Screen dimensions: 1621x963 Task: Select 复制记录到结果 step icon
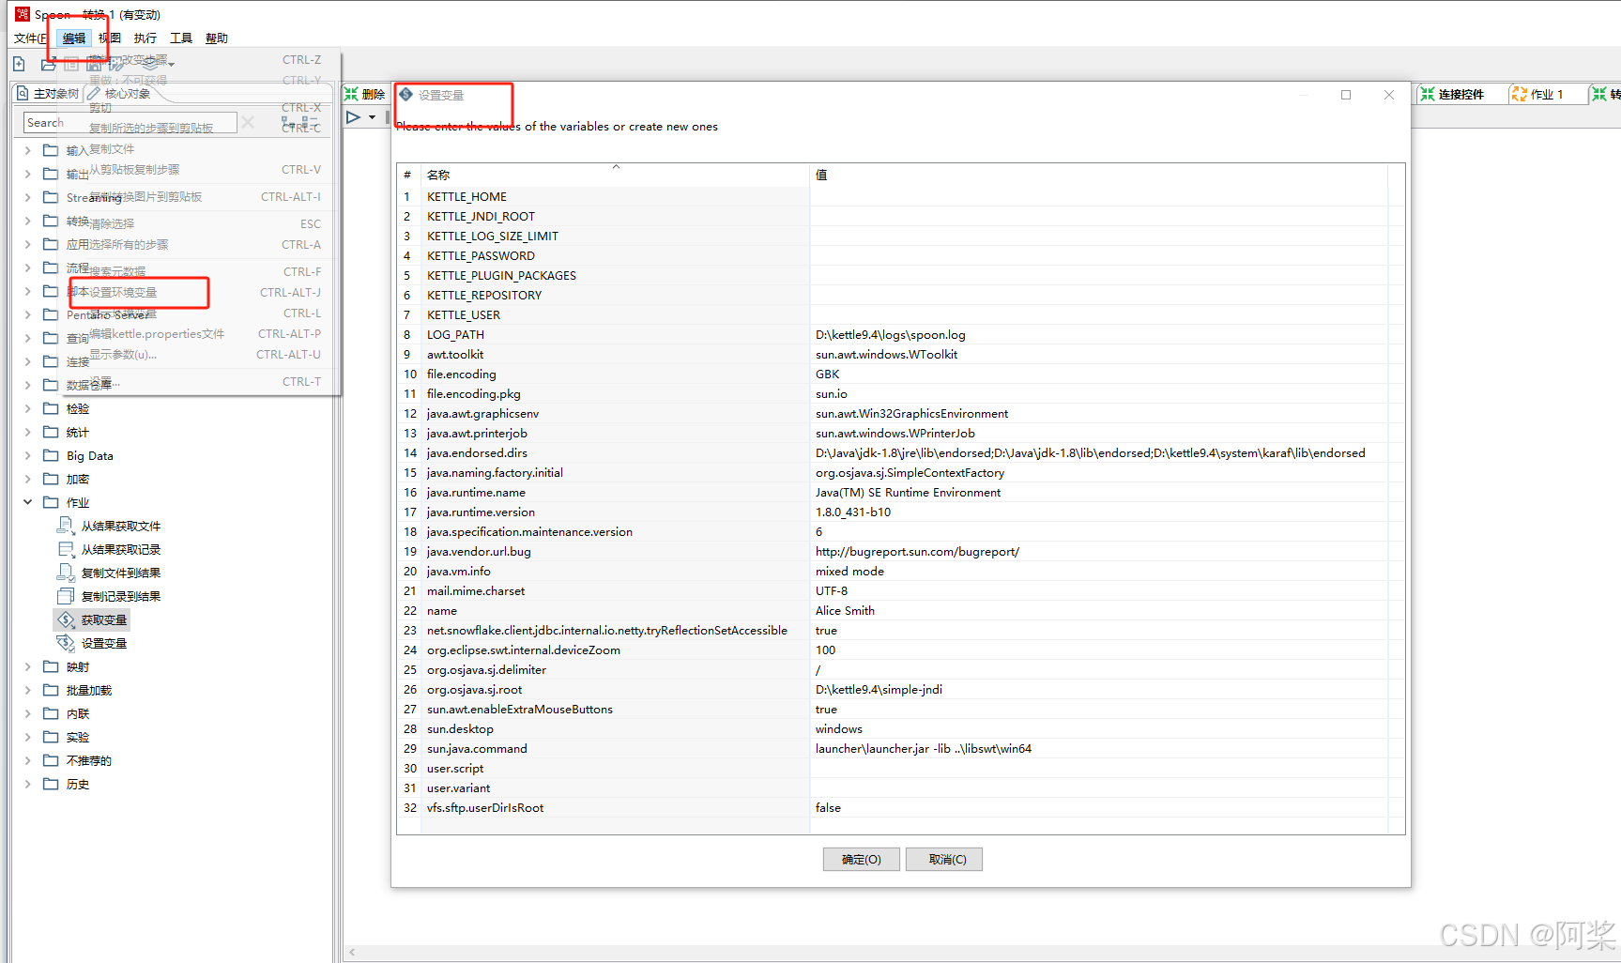click(66, 596)
